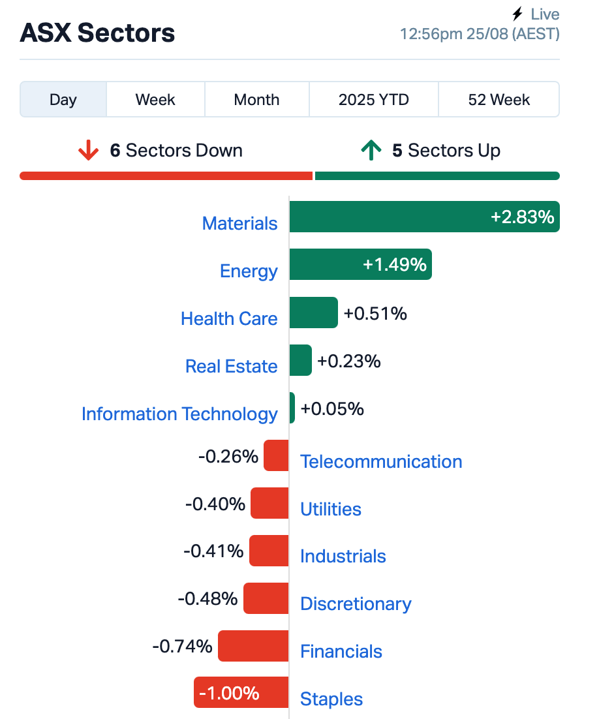The height and width of the screenshot is (719, 599).
Task: Switch to the Week tab
Action: coord(155,100)
